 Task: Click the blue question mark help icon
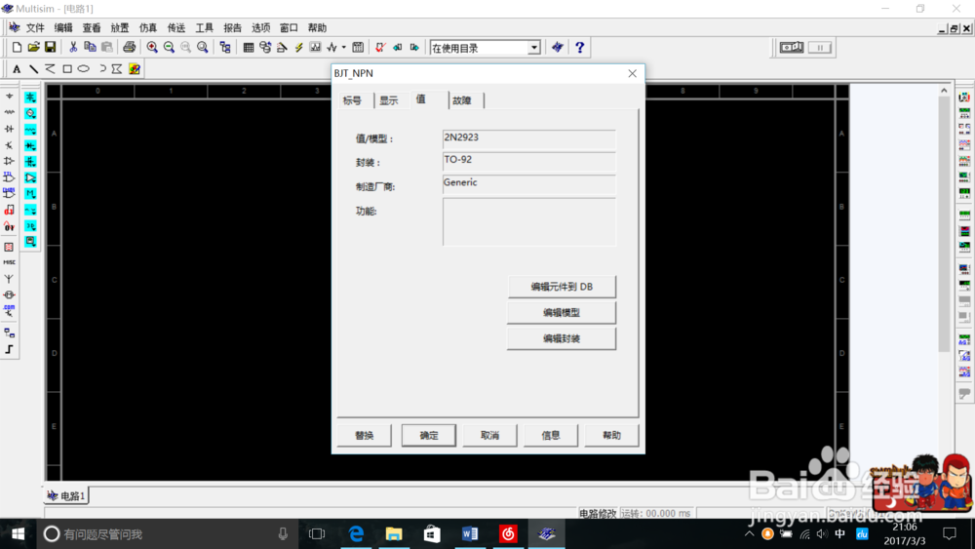coord(579,47)
